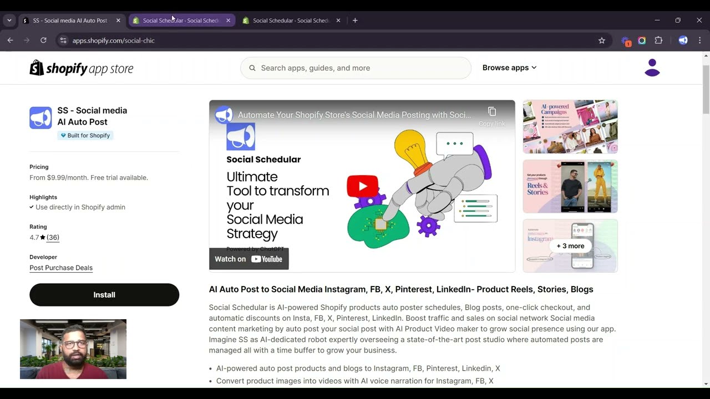710x399 pixels.
Task: Expand the Browse apps dropdown
Action: [x=509, y=68]
